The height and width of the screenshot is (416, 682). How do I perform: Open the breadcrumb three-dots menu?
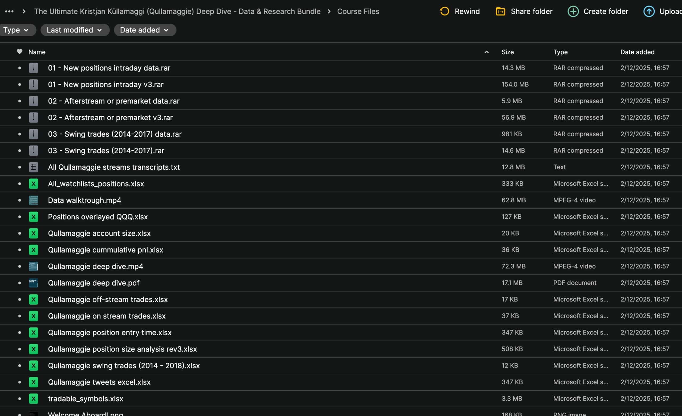point(9,11)
